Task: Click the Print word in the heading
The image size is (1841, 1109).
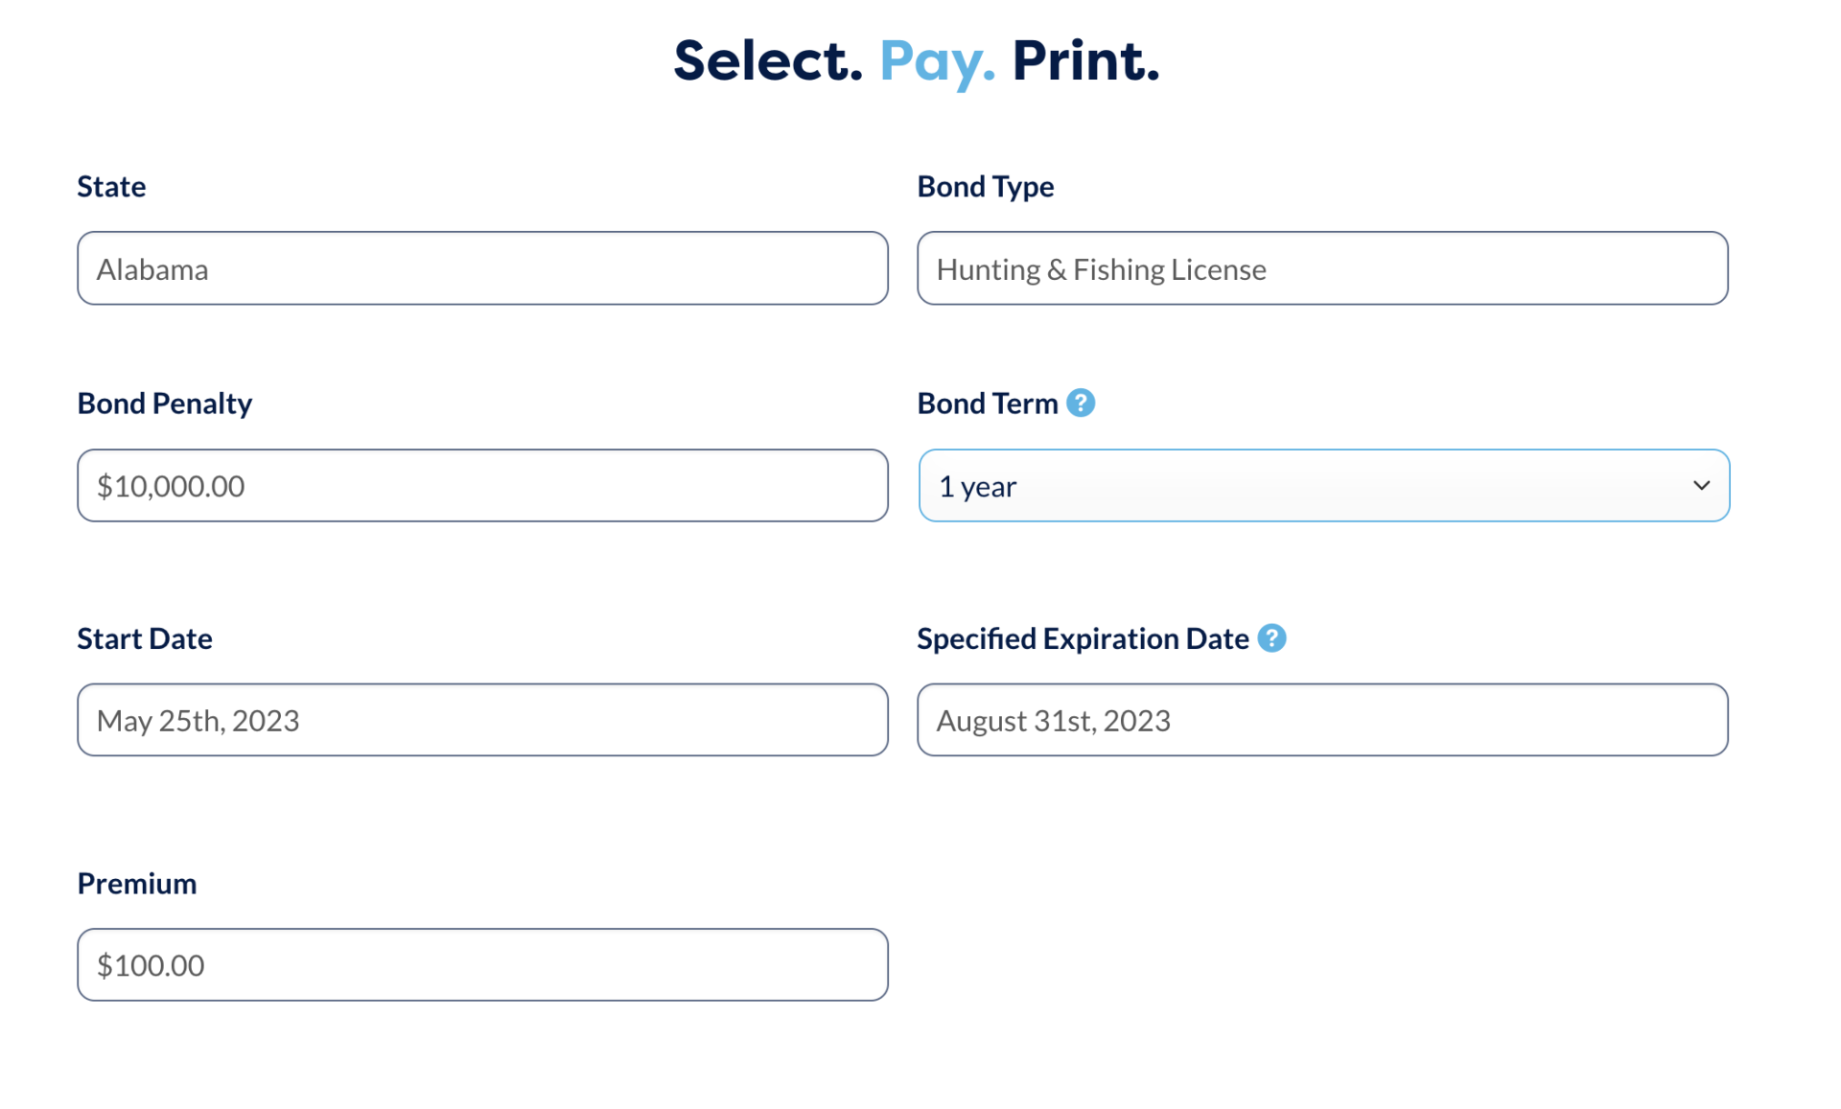Action: (1086, 61)
